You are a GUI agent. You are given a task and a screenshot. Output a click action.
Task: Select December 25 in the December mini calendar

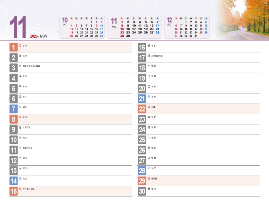201,33
